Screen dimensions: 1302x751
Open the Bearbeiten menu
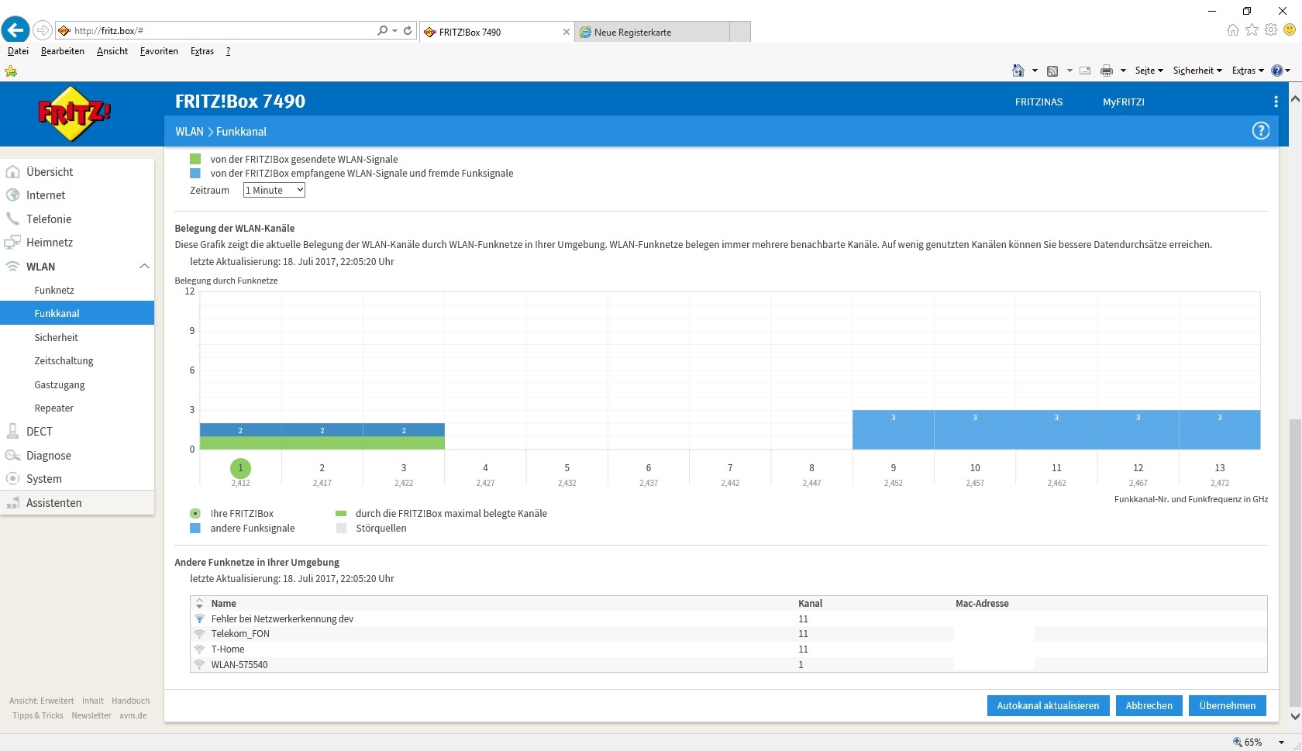63,51
